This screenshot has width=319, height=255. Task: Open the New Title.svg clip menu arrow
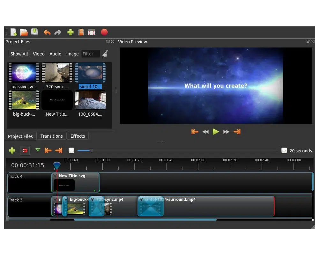pyautogui.click(x=55, y=176)
